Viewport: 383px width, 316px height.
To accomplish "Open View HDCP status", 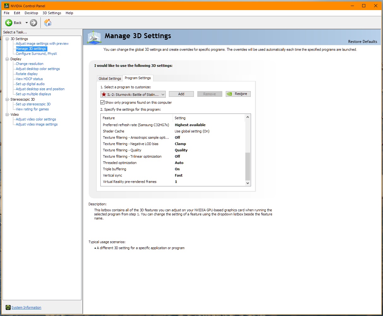I will [29, 79].
